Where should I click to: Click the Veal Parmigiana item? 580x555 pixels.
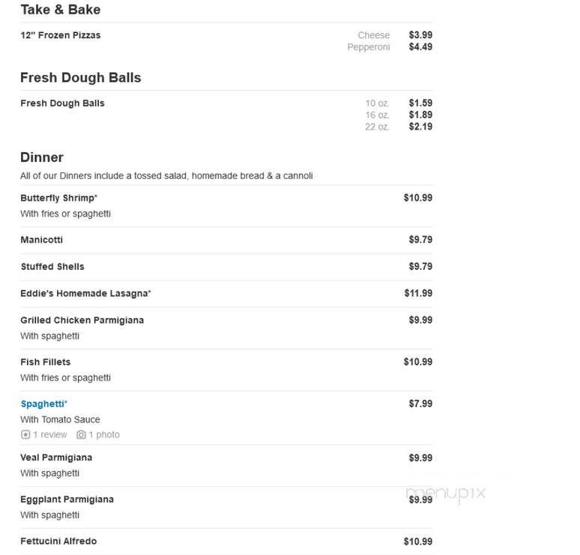[x=56, y=458]
